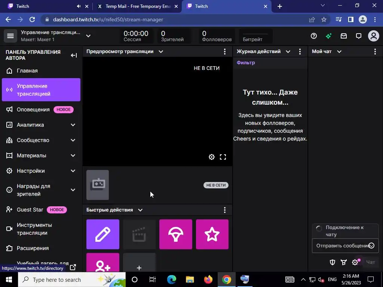Click the clip clapperboard quick action tile
This screenshot has height=287, width=383.
click(139, 234)
